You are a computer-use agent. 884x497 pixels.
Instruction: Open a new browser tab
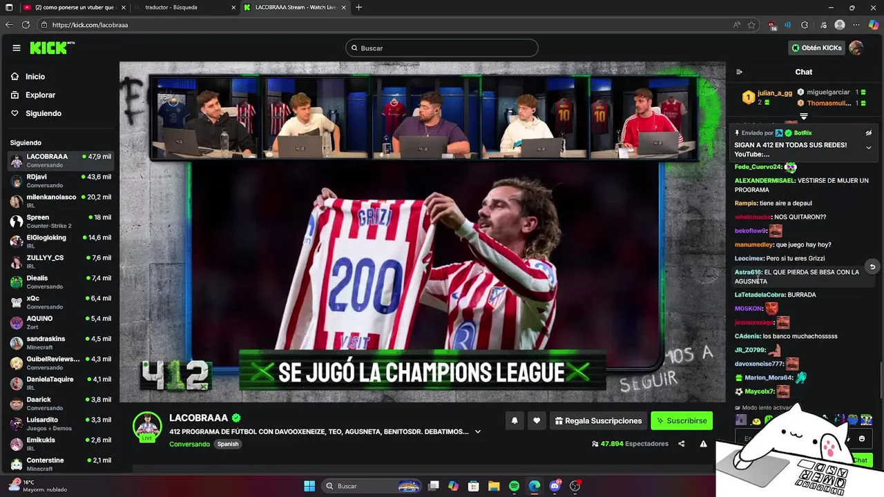[x=358, y=8]
